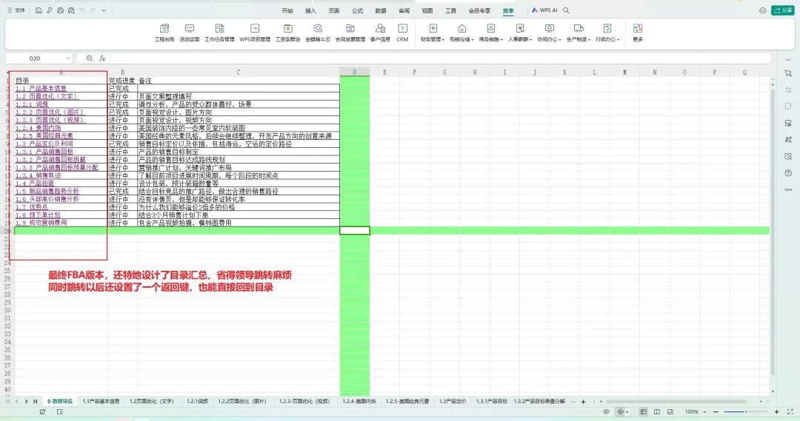
Task: Open the quick access toolbar customize arrow
Action: pyautogui.click(x=104, y=10)
